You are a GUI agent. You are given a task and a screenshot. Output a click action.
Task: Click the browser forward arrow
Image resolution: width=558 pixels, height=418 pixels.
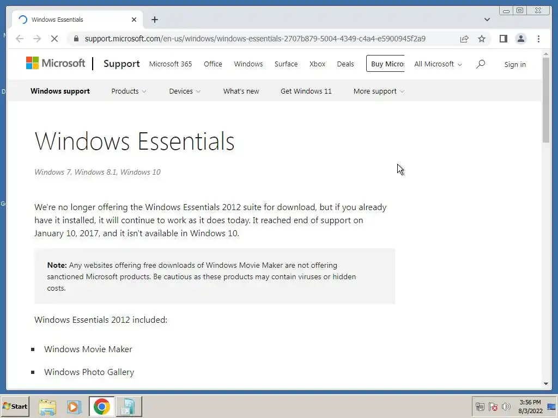click(37, 39)
